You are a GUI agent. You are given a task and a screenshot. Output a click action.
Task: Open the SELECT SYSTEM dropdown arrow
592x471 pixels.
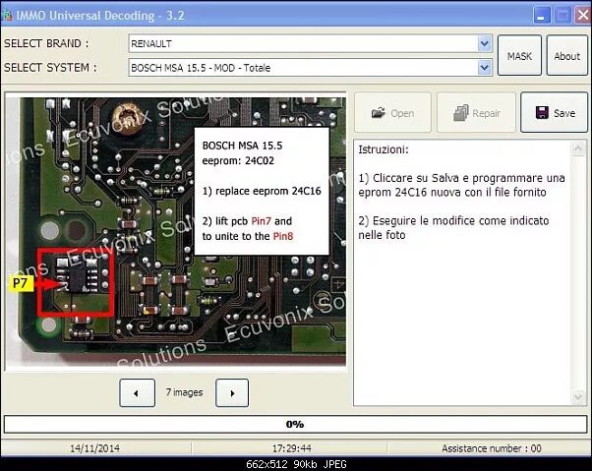point(485,68)
